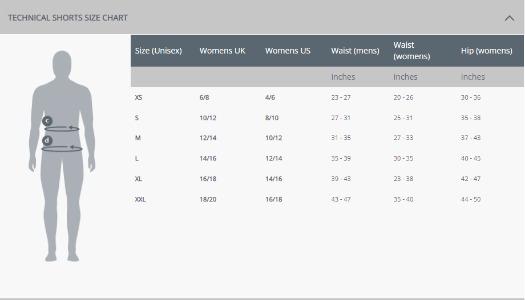525x300 pixels.
Task: Click the hip measurement arrow ring
Action: [64, 149]
